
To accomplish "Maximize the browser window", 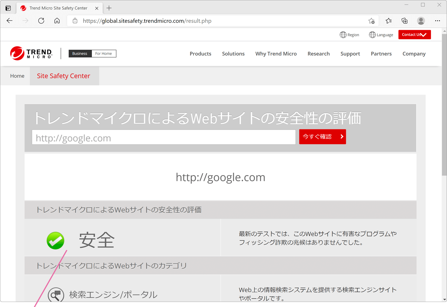I will (x=423, y=5).
